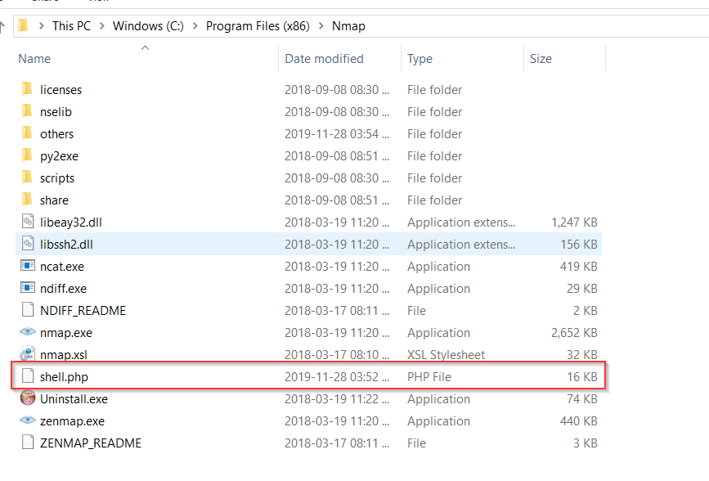Viewport: 709px width, 481px height.
Task: Expand the chevron after This PC
Action: click(x=102, y=26)
